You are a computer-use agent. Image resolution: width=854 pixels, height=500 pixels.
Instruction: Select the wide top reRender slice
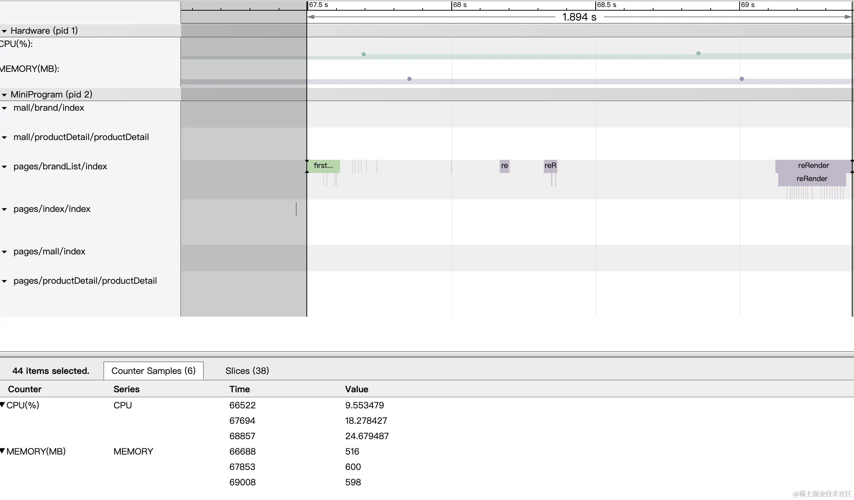[x=813, y=166]
